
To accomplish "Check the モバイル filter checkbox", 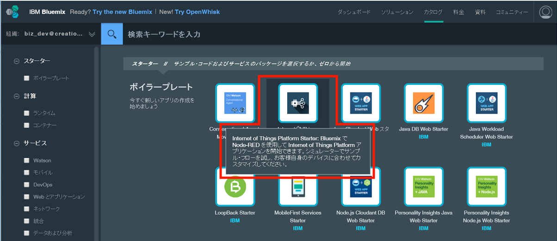I will coord(27,173).
